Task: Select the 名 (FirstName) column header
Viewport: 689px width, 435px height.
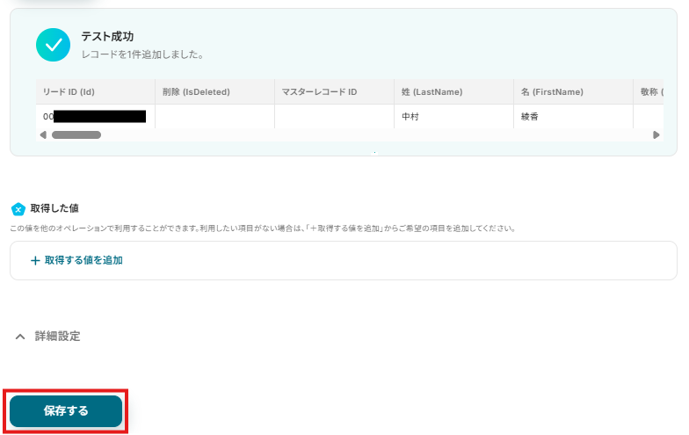Action: click(x=573, y=91)
